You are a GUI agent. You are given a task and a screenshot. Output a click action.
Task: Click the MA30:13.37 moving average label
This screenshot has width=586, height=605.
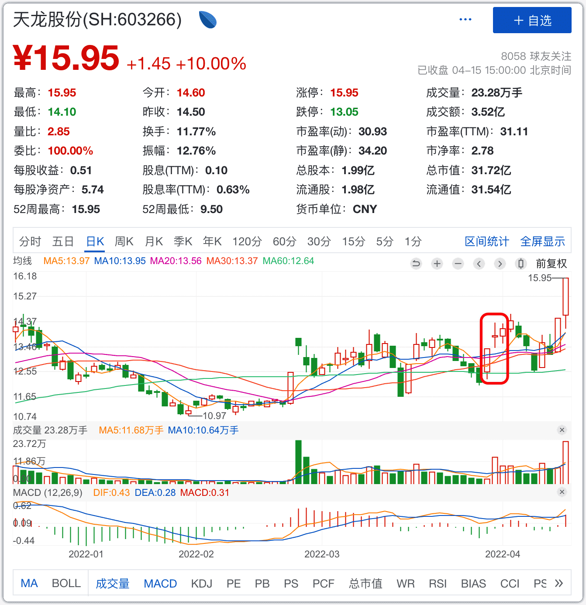tap(232, 261)
